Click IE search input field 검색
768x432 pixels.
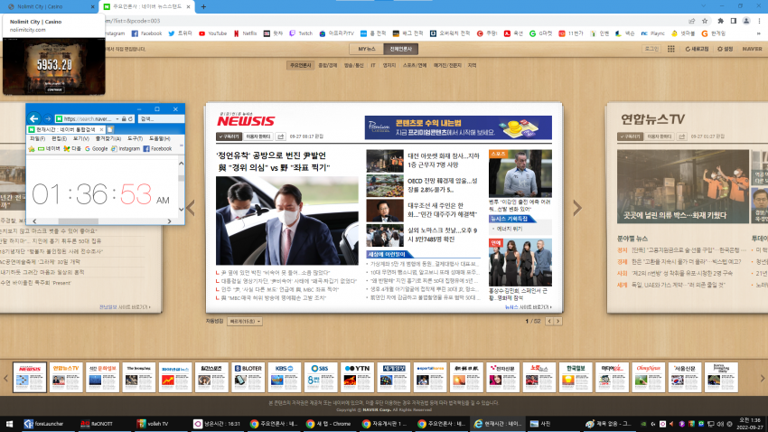161,119
